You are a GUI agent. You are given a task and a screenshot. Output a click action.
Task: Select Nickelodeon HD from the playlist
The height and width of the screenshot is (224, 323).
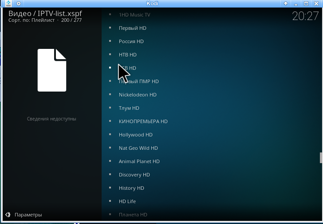click(x=138, y=95)
